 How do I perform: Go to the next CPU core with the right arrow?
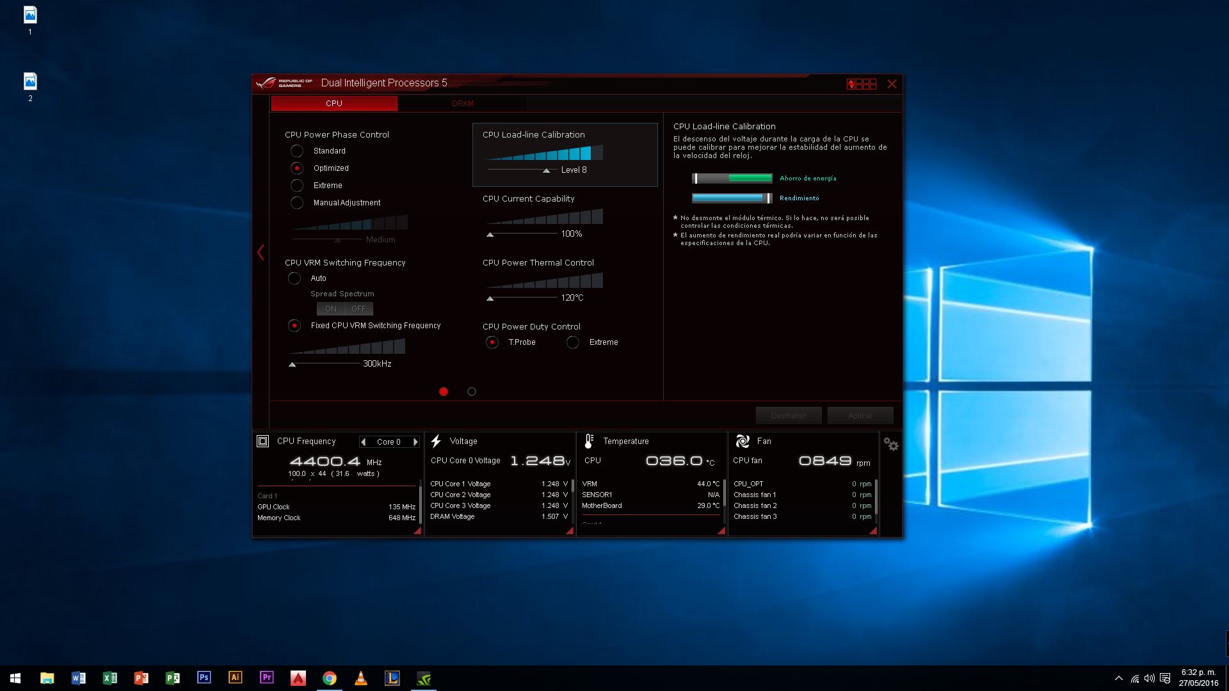415,441
